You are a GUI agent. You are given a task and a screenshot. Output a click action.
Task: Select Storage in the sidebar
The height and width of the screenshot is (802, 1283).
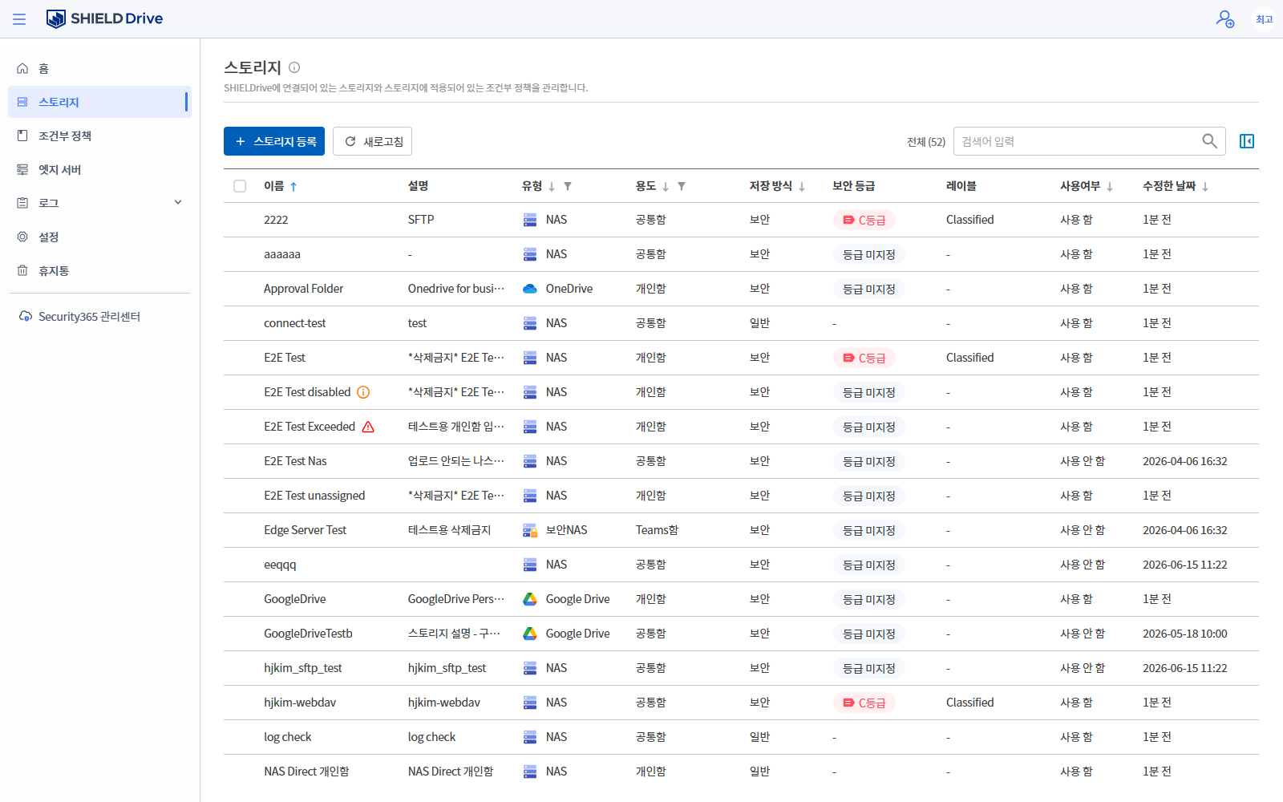(99, 102)
